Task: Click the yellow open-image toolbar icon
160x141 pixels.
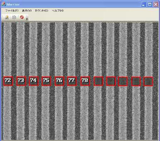Action: (7, 17)
